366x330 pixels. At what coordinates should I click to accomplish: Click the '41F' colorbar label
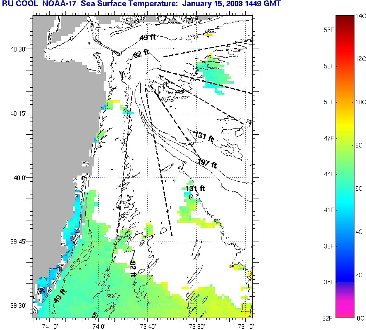[329, 210]
